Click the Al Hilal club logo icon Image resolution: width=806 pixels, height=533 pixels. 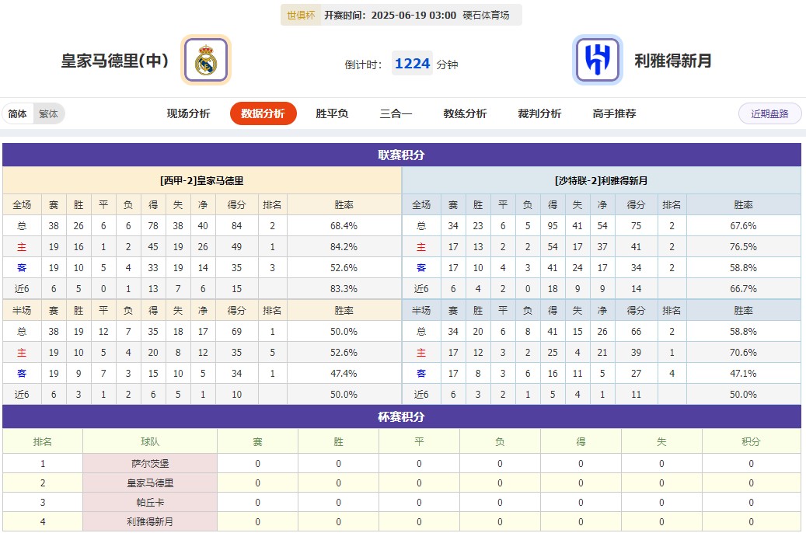(x=597, y=59)
